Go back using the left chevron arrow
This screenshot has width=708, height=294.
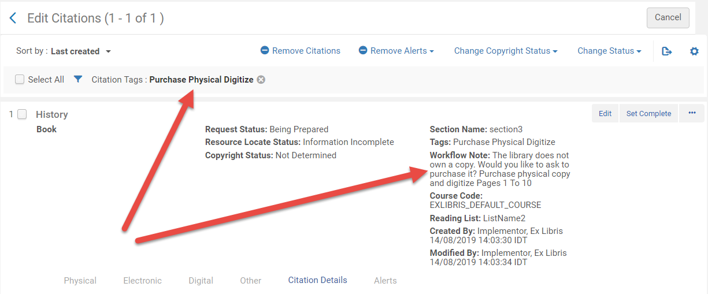[13, 18]
